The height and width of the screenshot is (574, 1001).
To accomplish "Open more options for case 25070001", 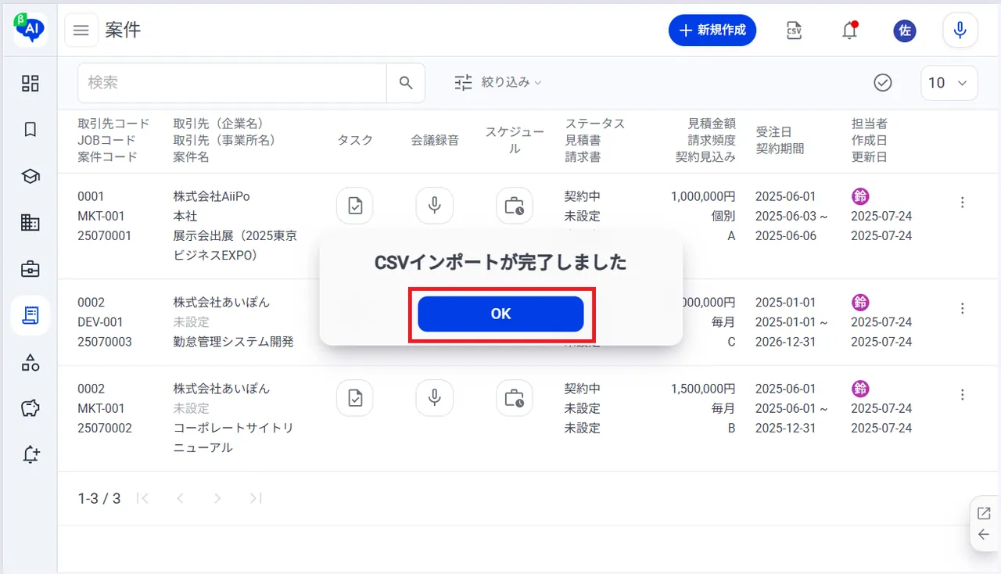I will [963, 203].
